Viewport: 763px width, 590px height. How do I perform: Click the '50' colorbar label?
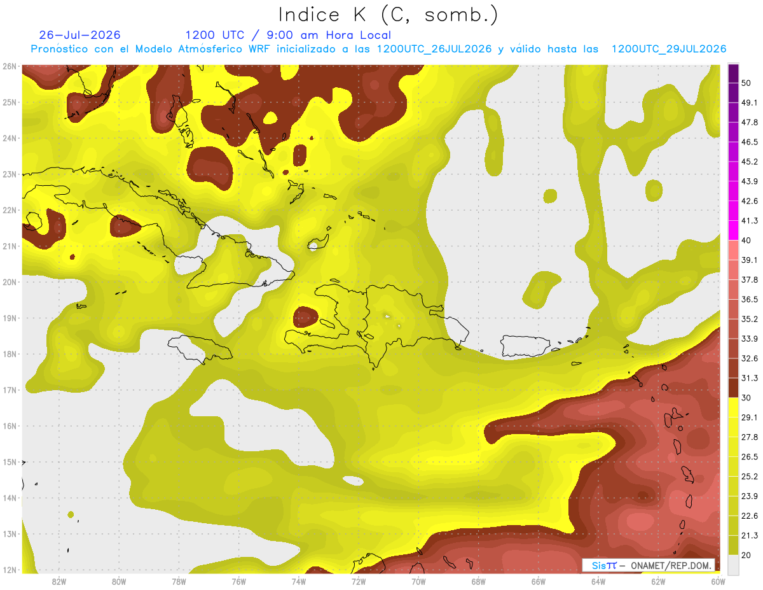point(747,83)
